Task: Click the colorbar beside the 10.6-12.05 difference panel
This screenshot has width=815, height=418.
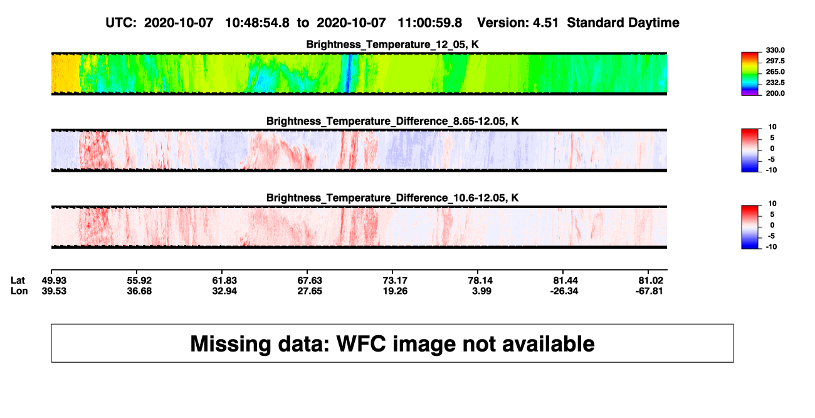Action: [x=751, y=227]
